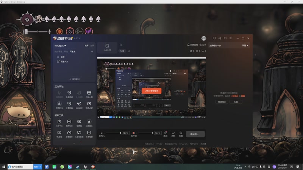Viewport: 303px width, 170px height.
Task: Click the 添加素材 add source button
Action: pos(74,79)
